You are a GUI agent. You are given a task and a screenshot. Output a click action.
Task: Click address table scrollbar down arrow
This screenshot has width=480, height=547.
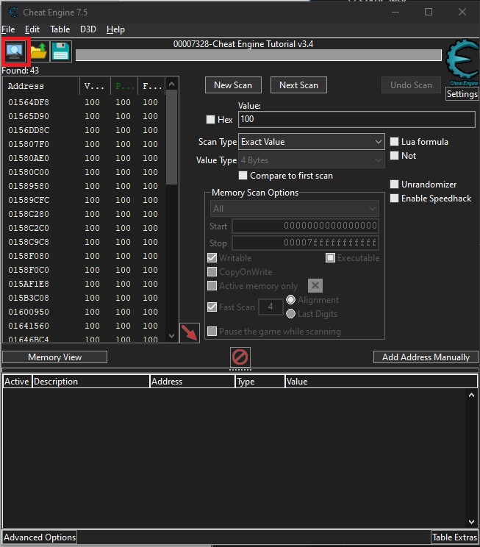[471, 522]
